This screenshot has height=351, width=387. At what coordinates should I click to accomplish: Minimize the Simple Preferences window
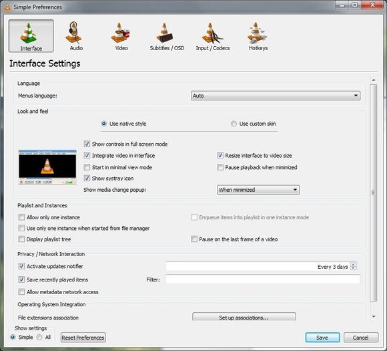tap(342, 5)
